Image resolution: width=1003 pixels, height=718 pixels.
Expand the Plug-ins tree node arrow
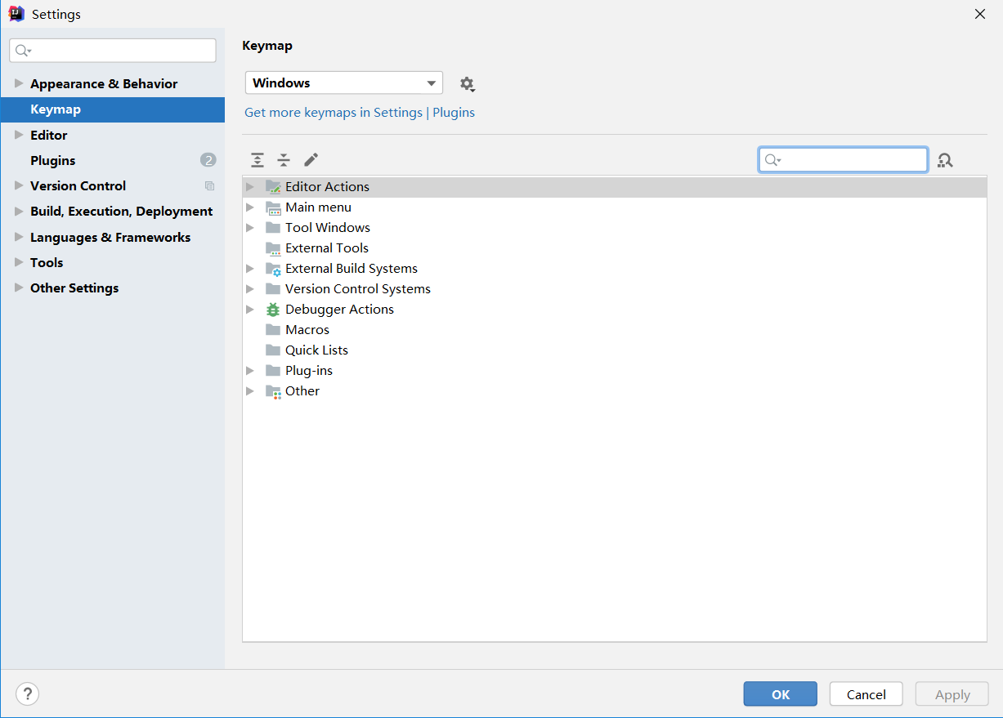[250, 370]
